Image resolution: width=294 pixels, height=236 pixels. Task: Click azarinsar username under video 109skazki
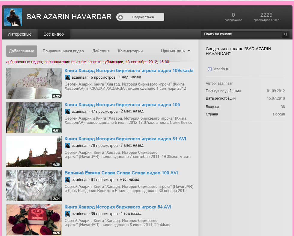coord(80,77)
